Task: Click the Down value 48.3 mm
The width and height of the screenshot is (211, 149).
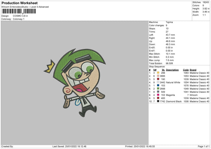Action: (x=170, y=44)
